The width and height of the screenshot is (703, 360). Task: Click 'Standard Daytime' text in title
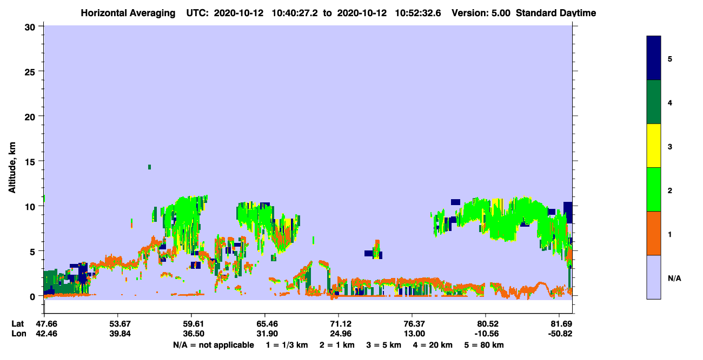pos(556,12)
